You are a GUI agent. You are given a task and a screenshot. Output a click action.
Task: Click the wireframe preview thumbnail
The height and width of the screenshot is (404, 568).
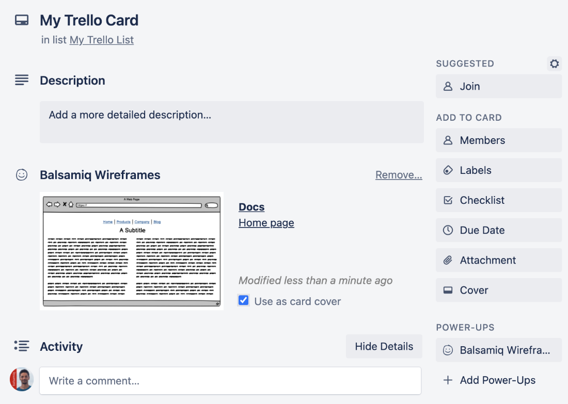(x=131, y=251)
